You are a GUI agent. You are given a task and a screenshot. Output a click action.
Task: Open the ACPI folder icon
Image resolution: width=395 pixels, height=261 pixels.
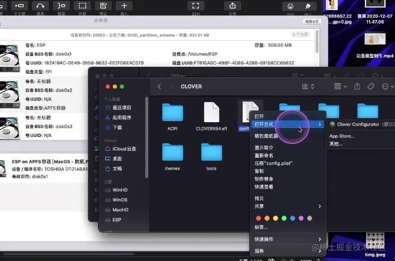coord(172,112)
